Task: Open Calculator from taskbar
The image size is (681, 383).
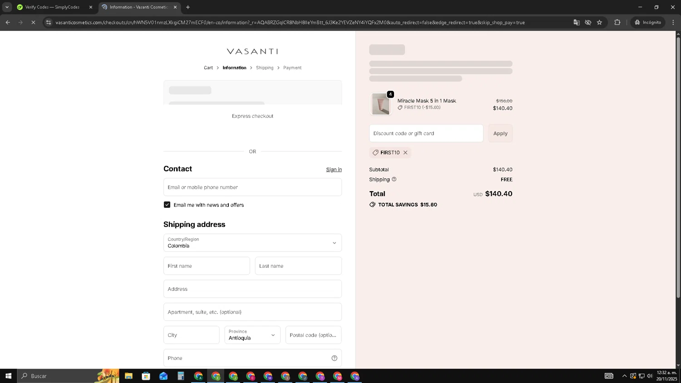Action: pos(181,376)
